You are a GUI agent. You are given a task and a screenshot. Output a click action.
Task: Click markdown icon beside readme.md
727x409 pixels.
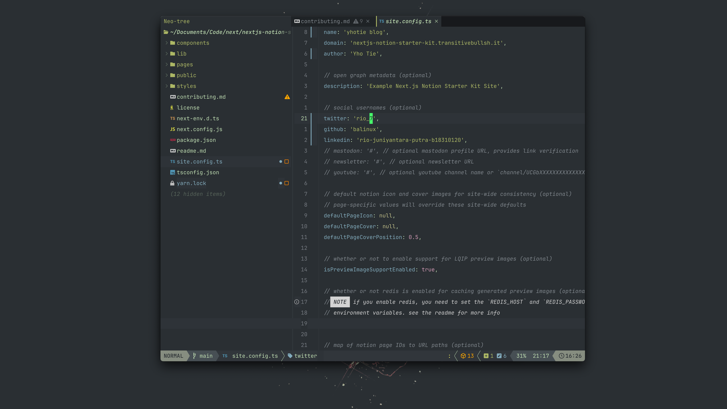tap(173, 151)
